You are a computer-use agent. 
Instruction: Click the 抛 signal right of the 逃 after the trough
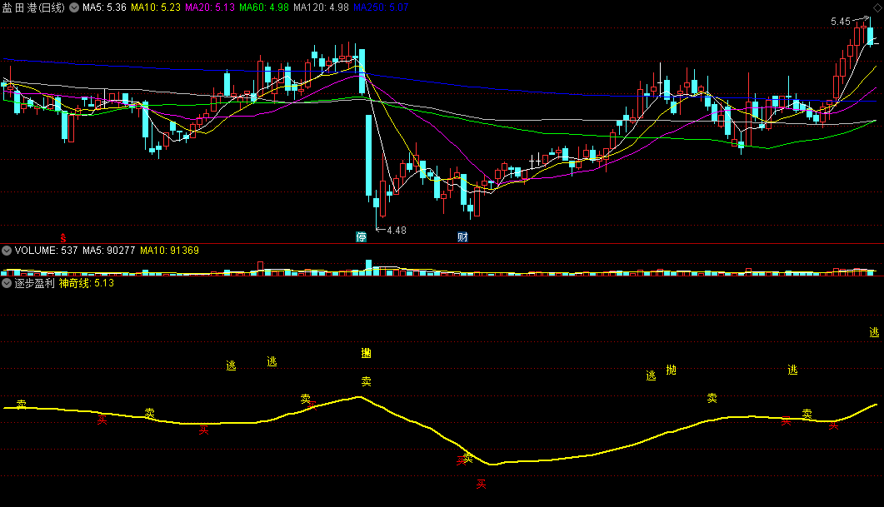671,370
